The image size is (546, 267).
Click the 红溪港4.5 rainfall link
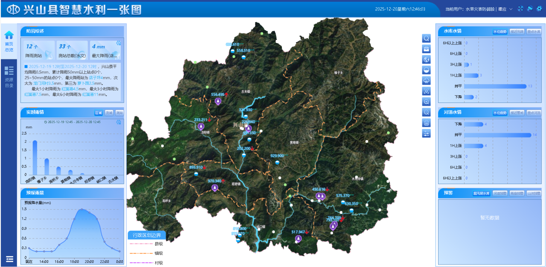(x=70, y=89)
